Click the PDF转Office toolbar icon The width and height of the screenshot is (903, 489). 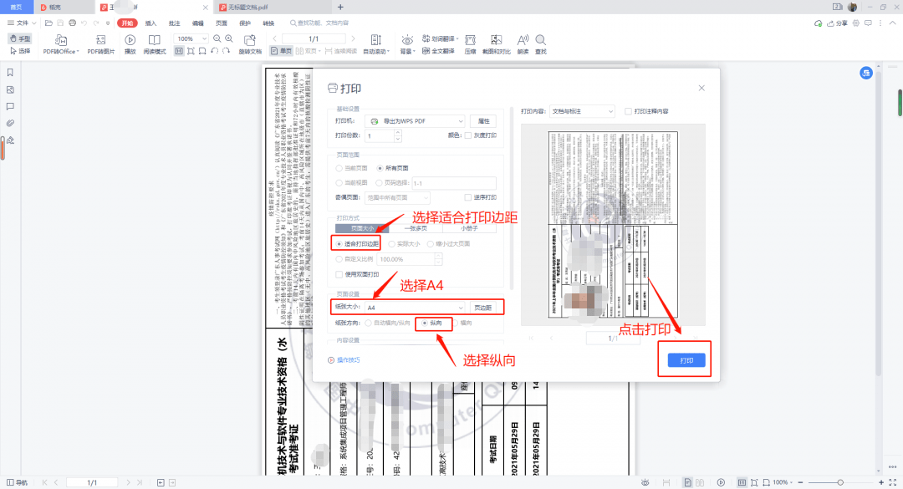(x=61, y=40)
